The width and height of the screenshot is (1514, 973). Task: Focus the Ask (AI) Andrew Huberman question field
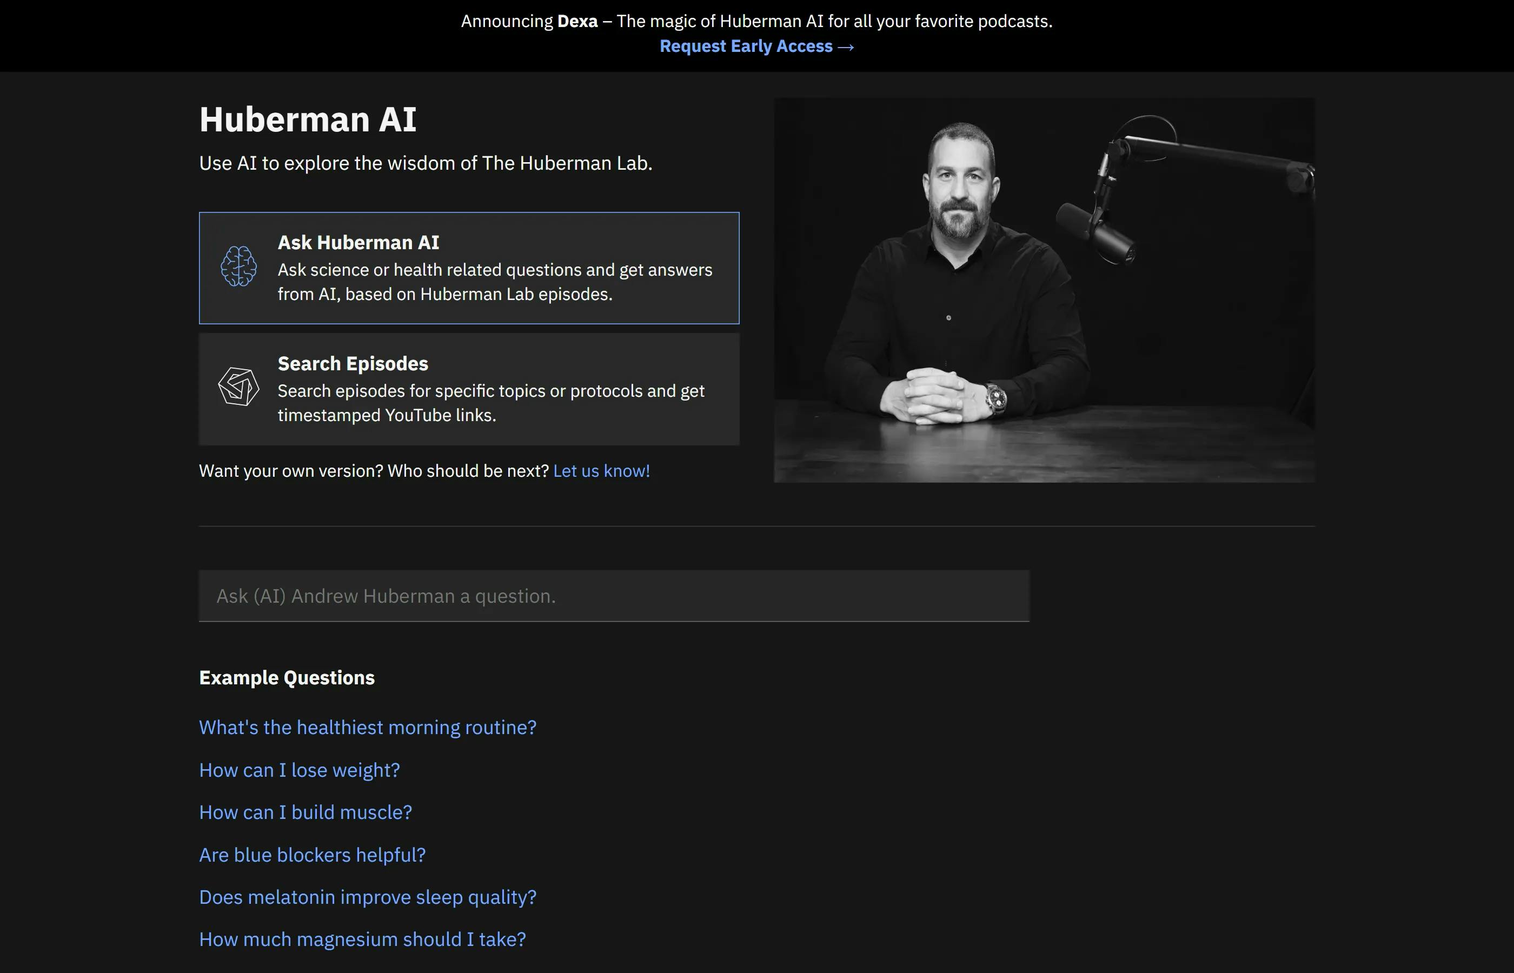(x=614, y=596)
